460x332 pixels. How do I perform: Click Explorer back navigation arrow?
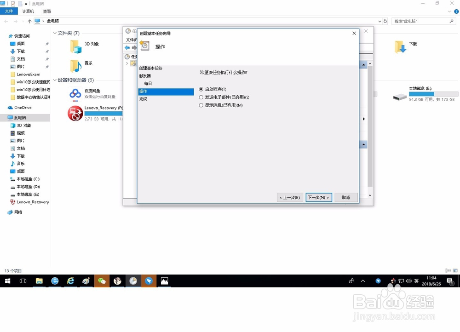click(x=6, y=21)
